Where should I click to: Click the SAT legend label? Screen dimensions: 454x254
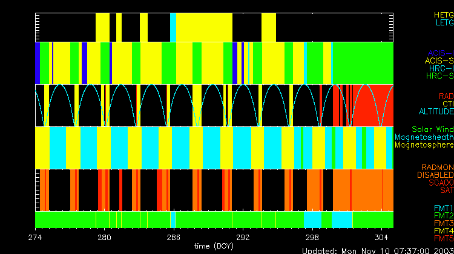pos(447,190)
